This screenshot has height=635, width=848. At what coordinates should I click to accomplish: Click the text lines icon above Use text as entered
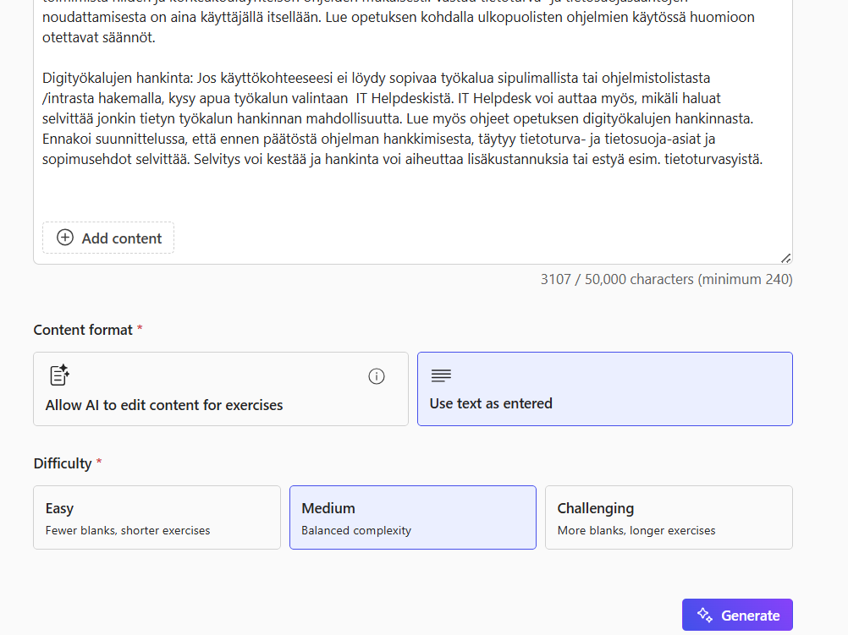coord(441,375)
